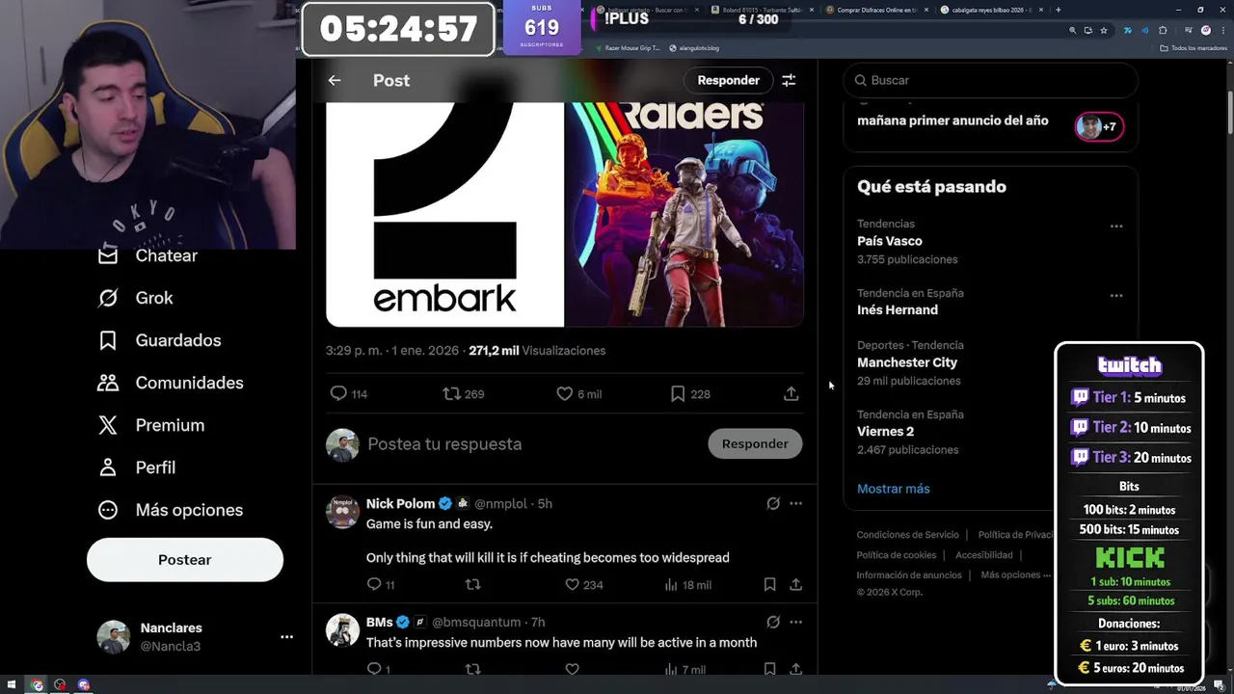1234x694 pixels.
Task: Open the browser extensions puzzle icon
Action: [1163, 30]
